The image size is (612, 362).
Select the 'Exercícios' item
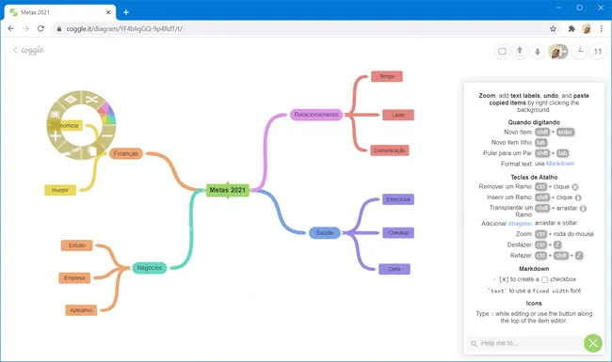pyautogui.click(x=398, y=199)
